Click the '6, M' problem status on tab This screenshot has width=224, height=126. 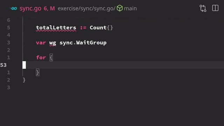[49, 8]
